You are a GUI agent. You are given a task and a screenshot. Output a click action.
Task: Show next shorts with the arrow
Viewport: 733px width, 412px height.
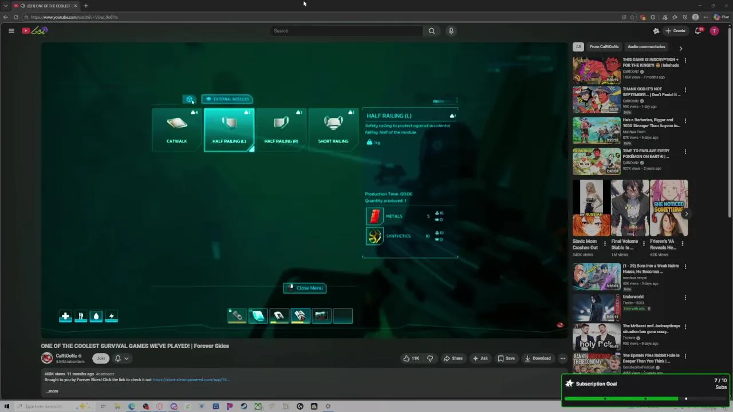click(x=686, y=214)
